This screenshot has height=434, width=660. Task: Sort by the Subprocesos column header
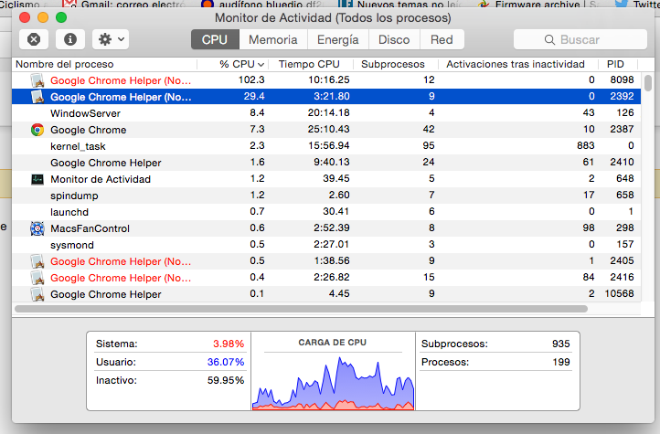pyautogui.click(x=395, y=64)
